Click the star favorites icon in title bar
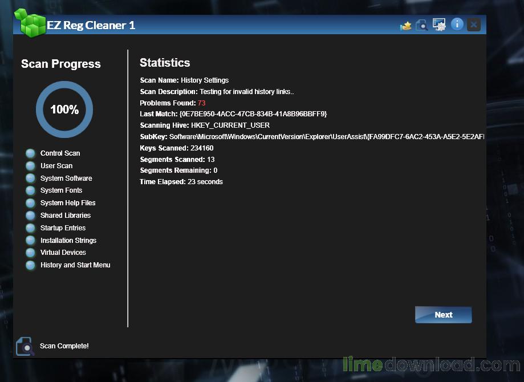 (406, 25)
